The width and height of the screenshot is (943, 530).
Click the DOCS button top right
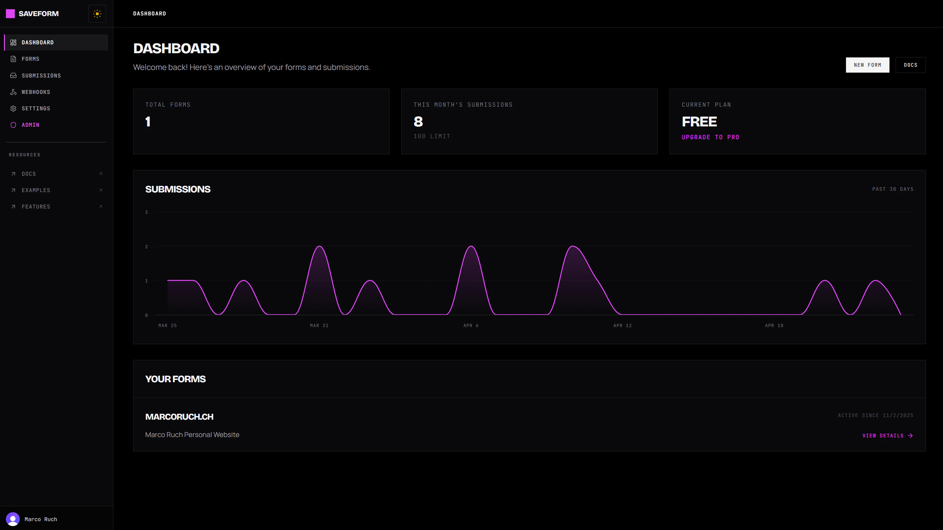911,65
